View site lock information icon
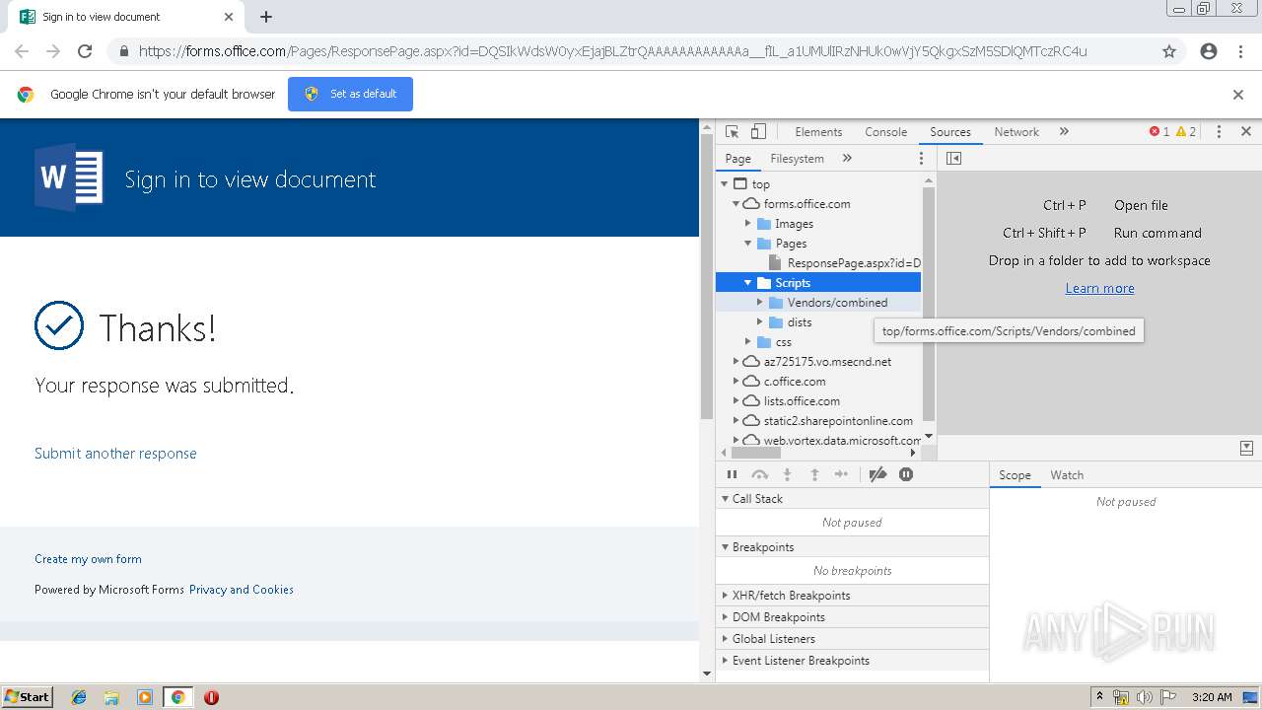 [123, 51]
